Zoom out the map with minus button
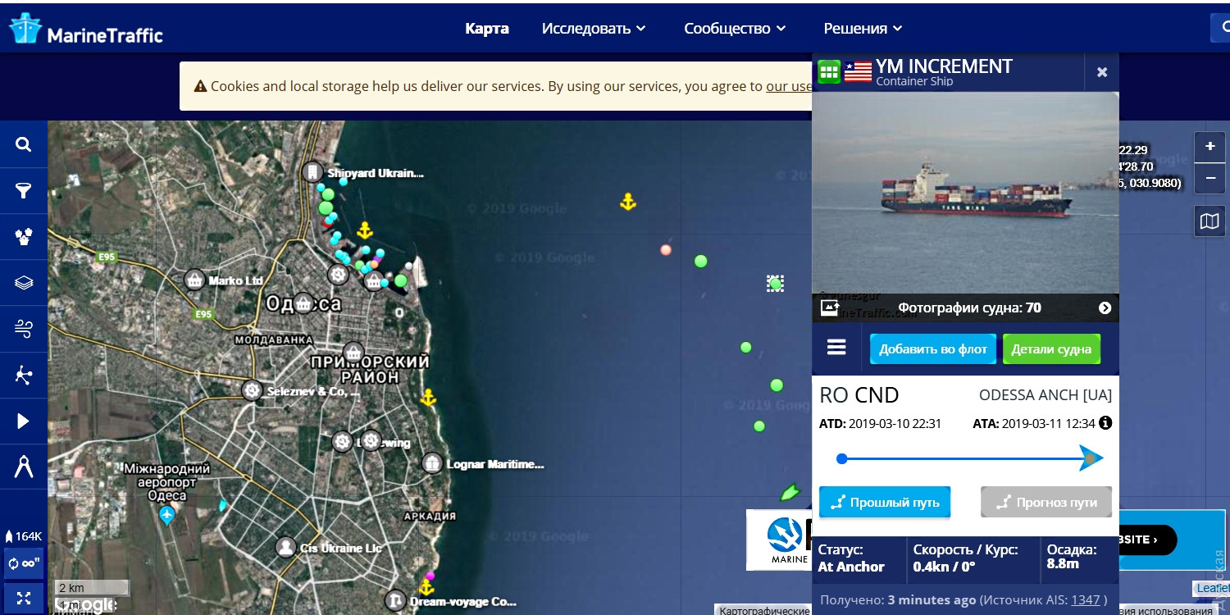Viewport: 1230px width, 615px height. point(1209,178)
